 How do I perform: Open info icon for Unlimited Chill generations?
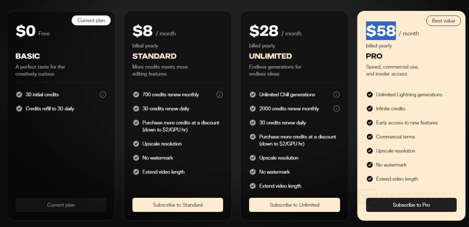click(x=336, y=95)
